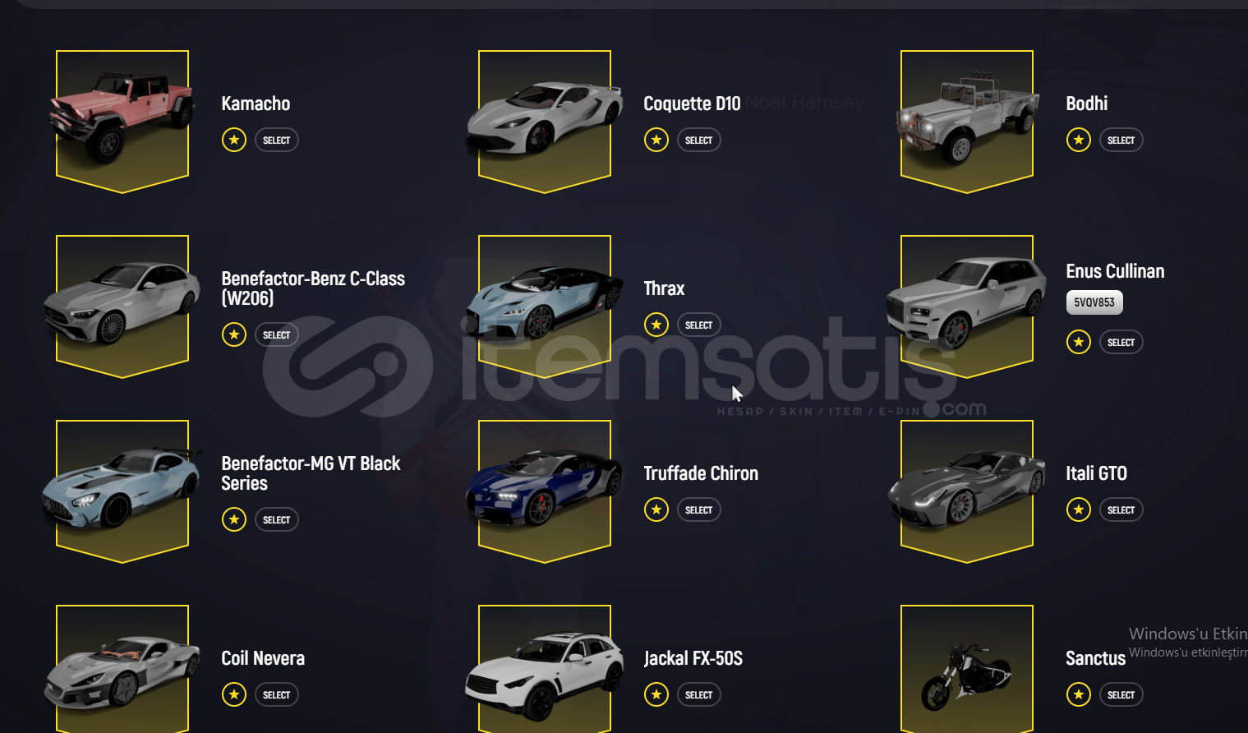Favorite the Enus Cullinan via its star

pyautogui.click(x=1079, y=342)
